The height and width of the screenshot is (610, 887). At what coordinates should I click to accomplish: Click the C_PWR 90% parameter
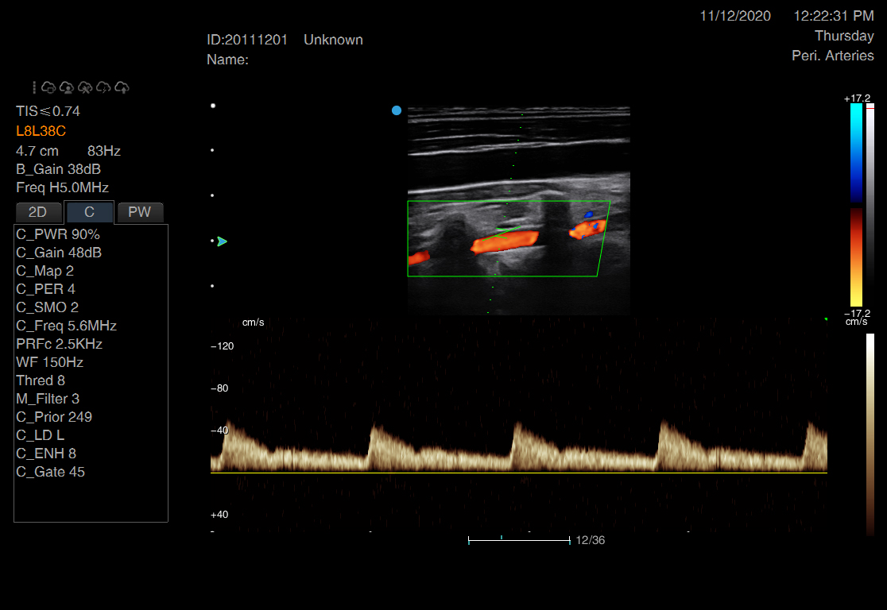click(x=58, y=234)
